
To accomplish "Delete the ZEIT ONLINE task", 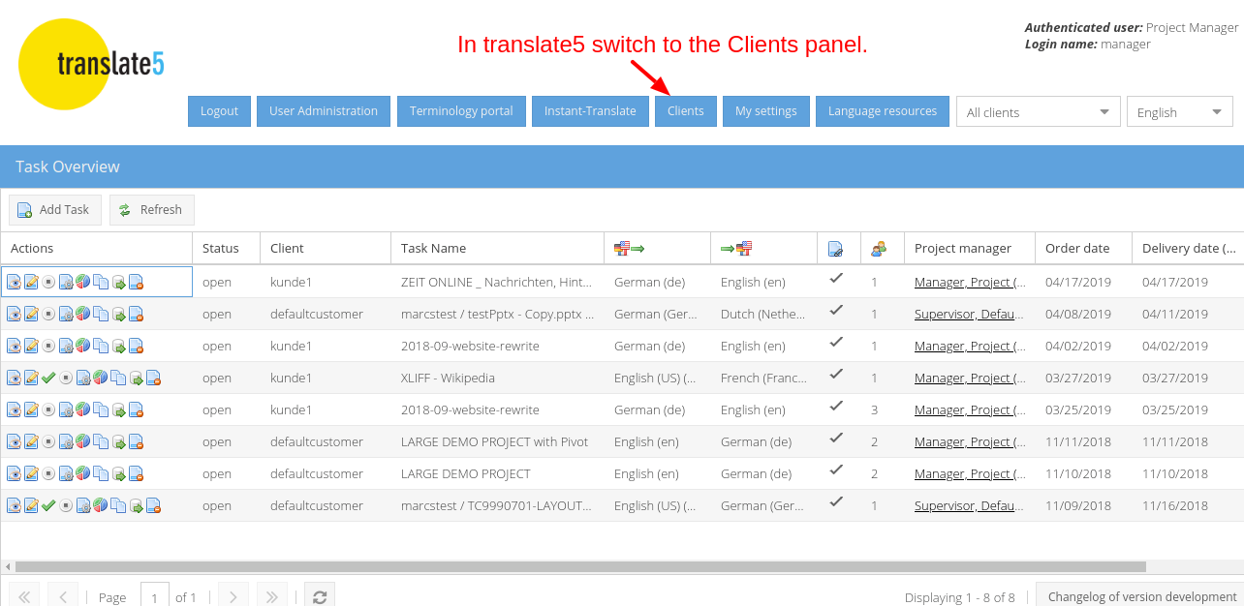I will [x=136, y=283].
